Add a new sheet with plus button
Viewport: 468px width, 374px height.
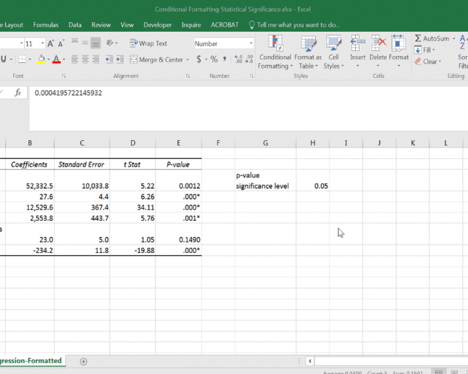(84, 362)
